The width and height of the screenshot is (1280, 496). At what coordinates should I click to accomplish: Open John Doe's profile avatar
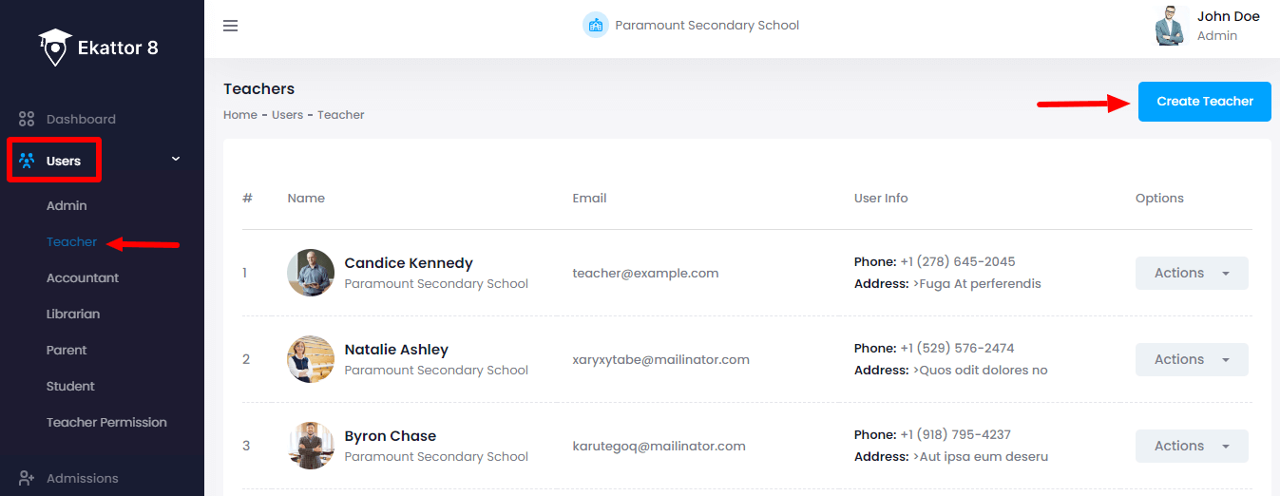[x=1172, y=26]
